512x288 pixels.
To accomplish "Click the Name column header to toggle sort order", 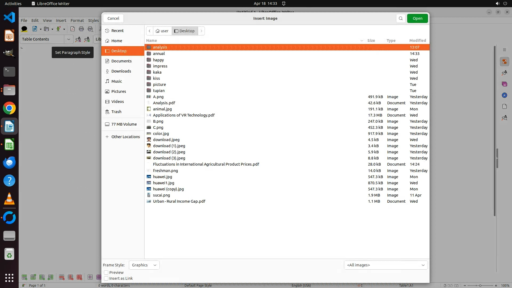I will click(x=151, y=41).
